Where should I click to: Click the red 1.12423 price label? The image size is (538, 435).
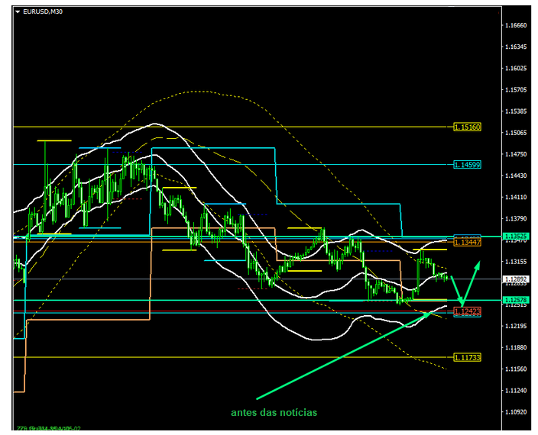point(467,311)
